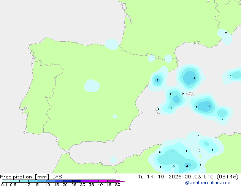Click the '25' legend scale label
The height and width of the screenshot is (186, 241).
pyautogui.click(x=74, y=184)
